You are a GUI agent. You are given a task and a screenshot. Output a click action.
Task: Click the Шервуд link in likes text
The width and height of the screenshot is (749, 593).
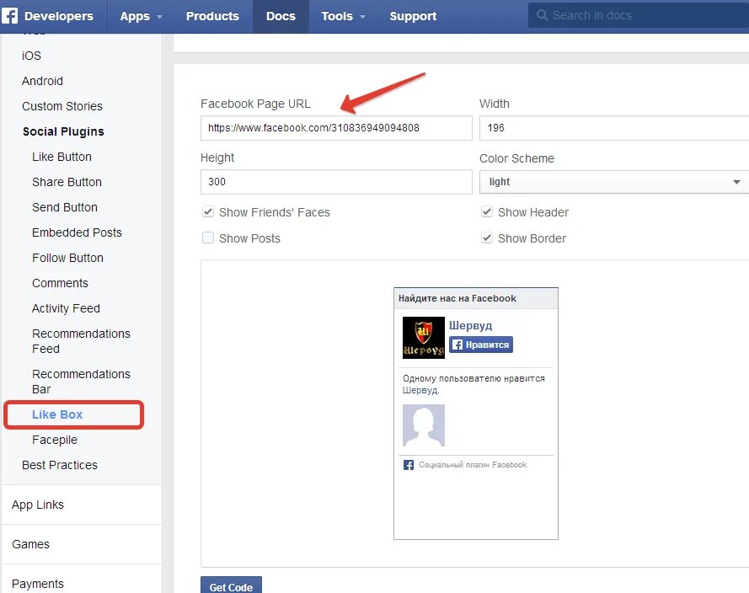click(420, 390)
